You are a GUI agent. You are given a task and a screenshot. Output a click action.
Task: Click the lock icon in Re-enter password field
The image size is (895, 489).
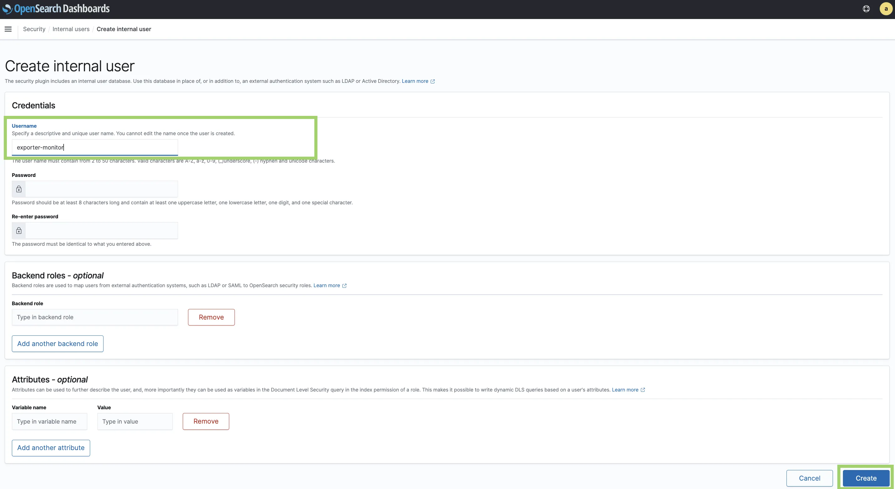(19, 231)
